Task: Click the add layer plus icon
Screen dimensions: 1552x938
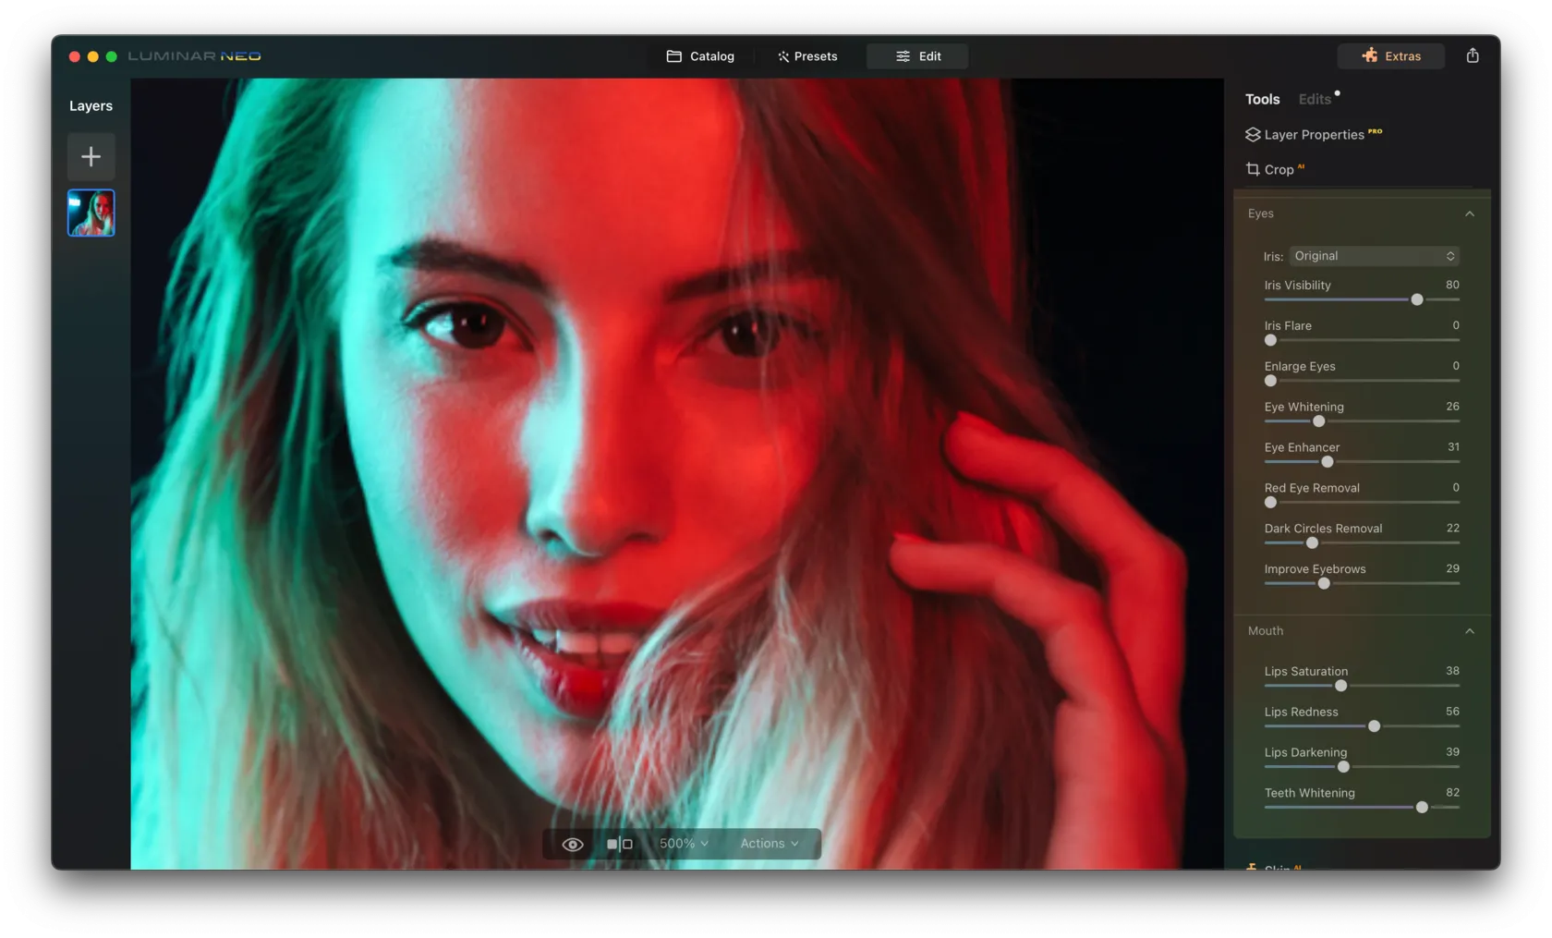Action: tap(91, 156)
